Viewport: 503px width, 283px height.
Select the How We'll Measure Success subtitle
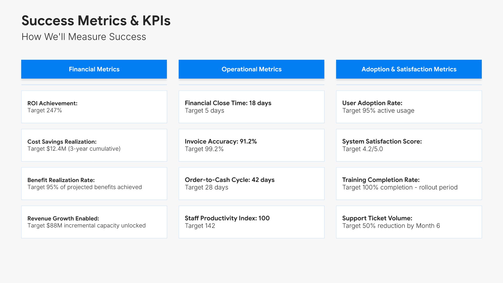[x=84, y=37]
